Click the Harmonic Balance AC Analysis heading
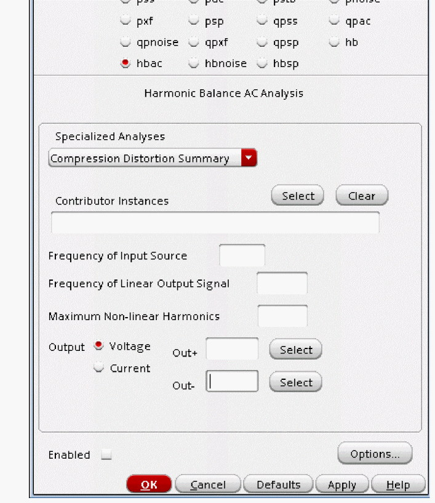This screenshot has height=503, width=435. pyautogui.click(x=224, y=94)
